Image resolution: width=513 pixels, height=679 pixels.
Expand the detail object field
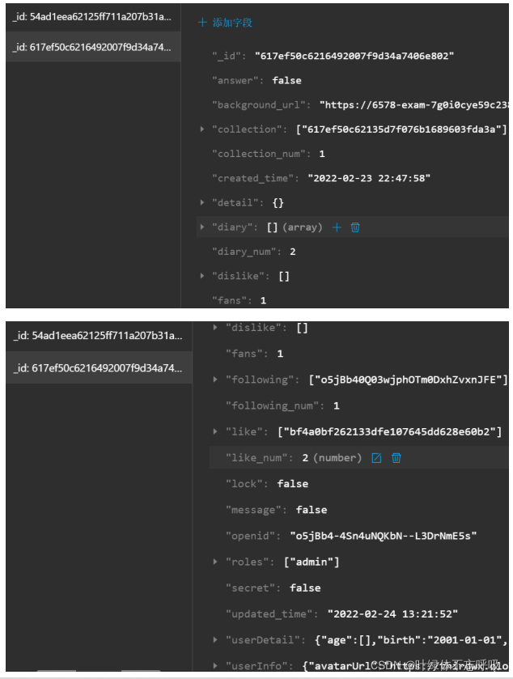click(202, 202)
